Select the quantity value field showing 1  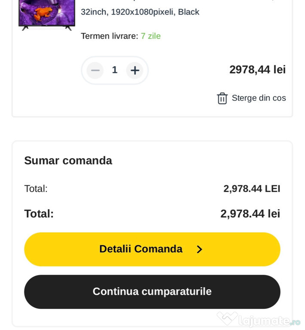(x=115, y=70)
